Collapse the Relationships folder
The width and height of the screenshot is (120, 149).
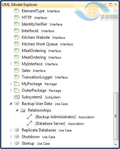(17, 110)
